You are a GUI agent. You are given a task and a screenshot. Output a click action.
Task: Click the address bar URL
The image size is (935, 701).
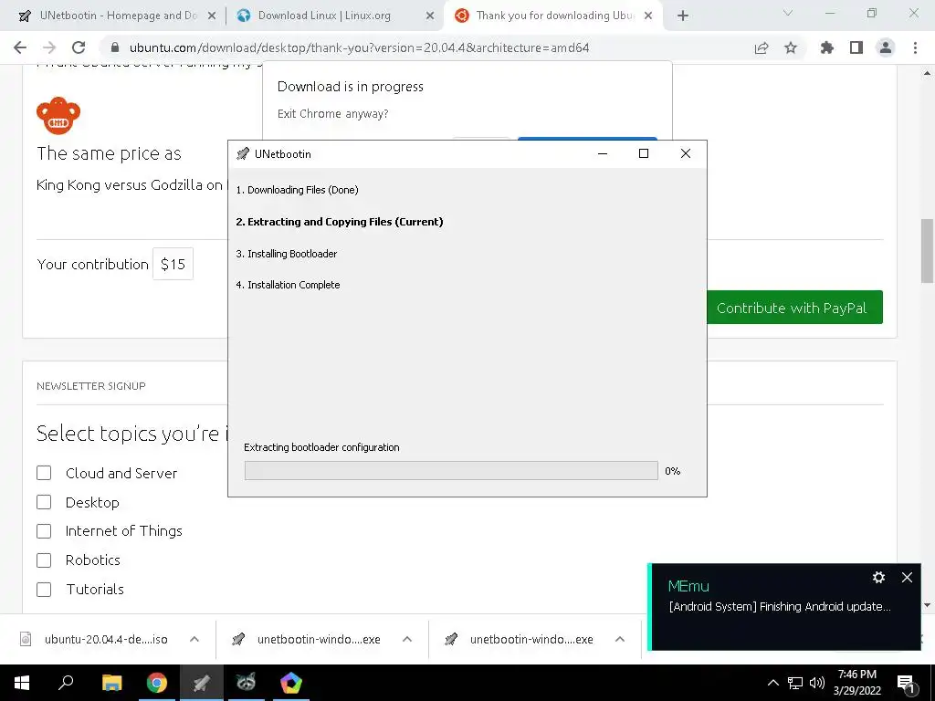point(359,47)
